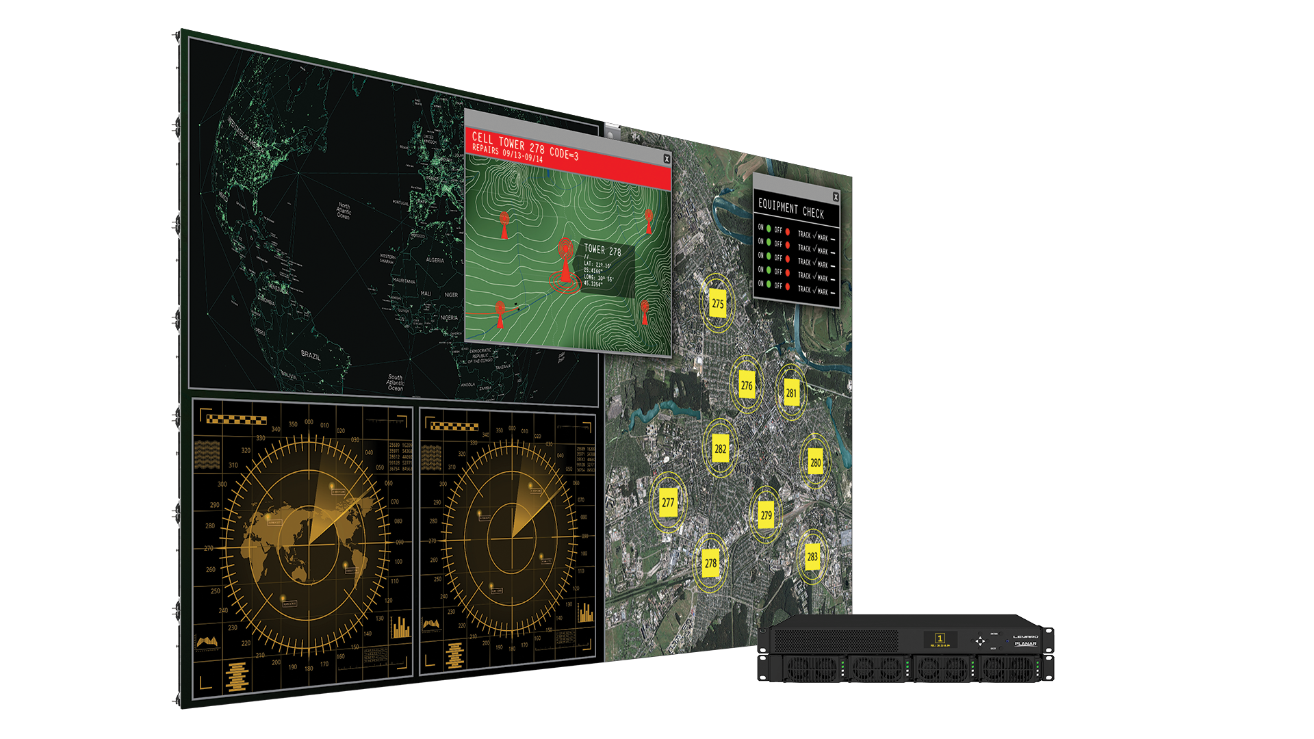Select yellow map marker 280
Viewport: 1314px width, 739px height.
tap(815, 463)
